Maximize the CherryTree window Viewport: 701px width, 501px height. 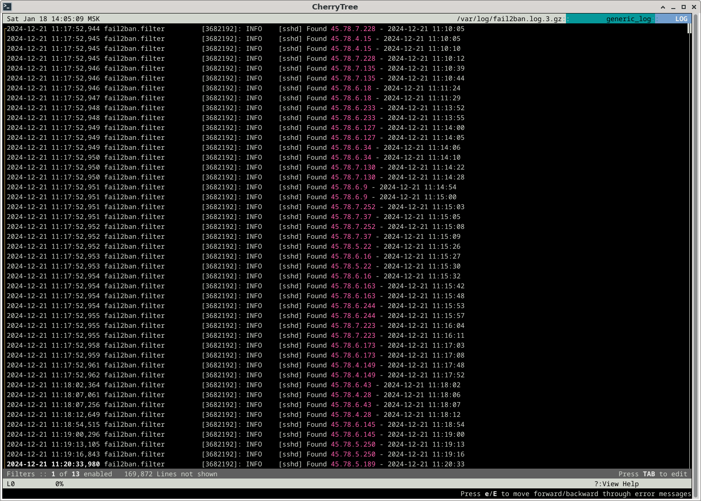click(x=683, y=7)
